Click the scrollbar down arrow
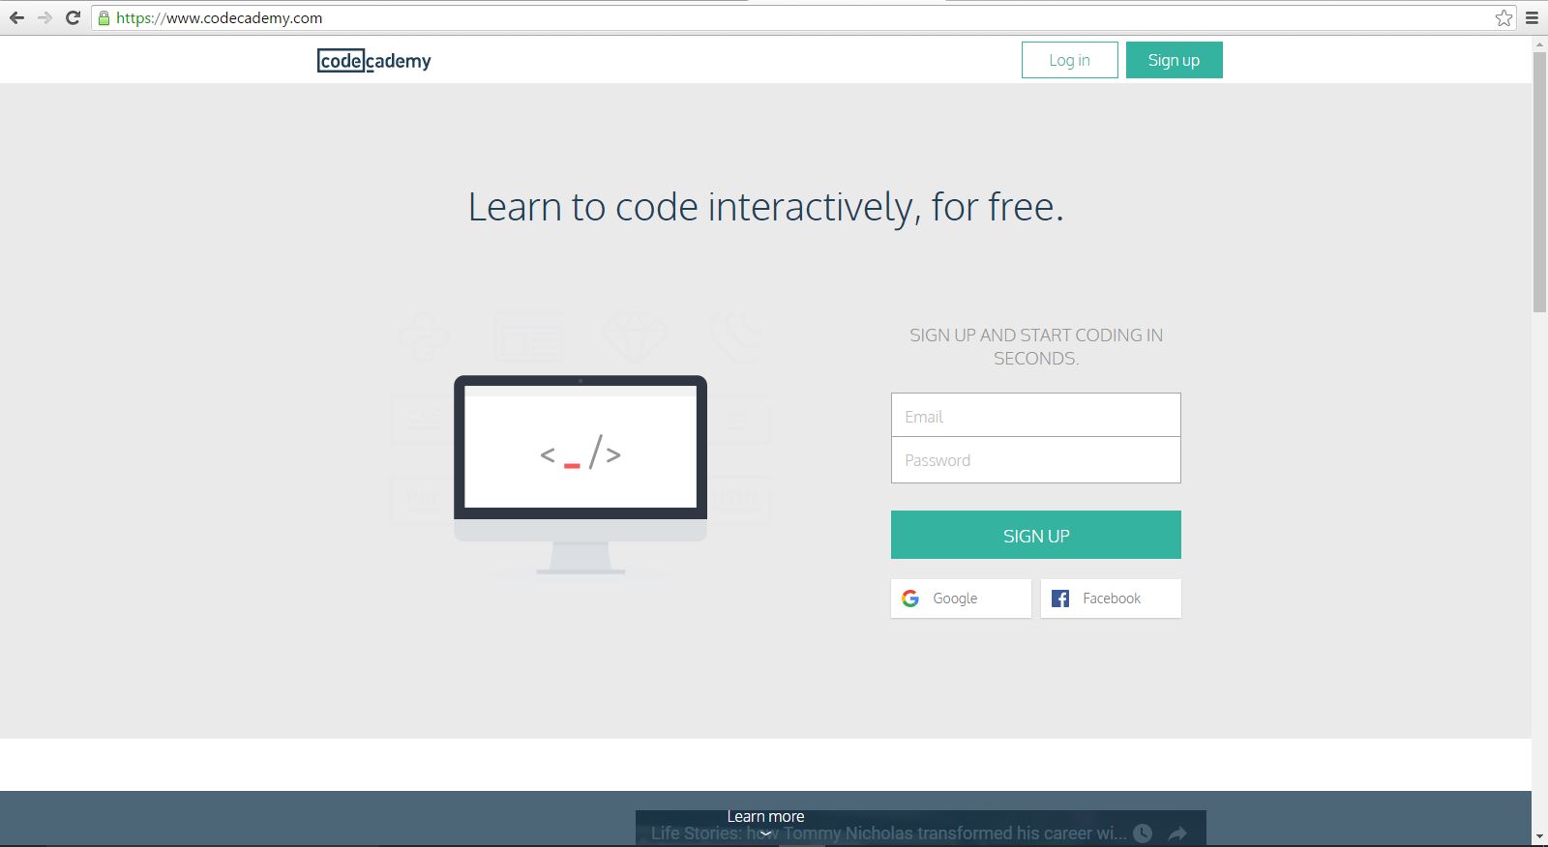1548x847 pixels. pyautogui.click(x=1539, y=836)
